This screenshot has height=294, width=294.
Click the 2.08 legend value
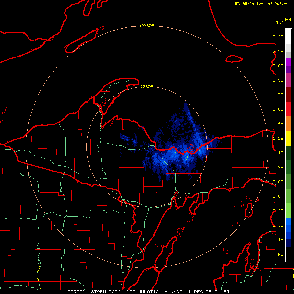pyautogui.click(x=278, y=66)
